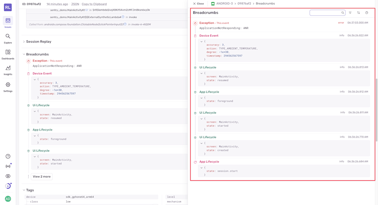The height and width of the screenshot is (205, 378).
Task: Click the 'mechanism' tag key
Action: (174, 201)
